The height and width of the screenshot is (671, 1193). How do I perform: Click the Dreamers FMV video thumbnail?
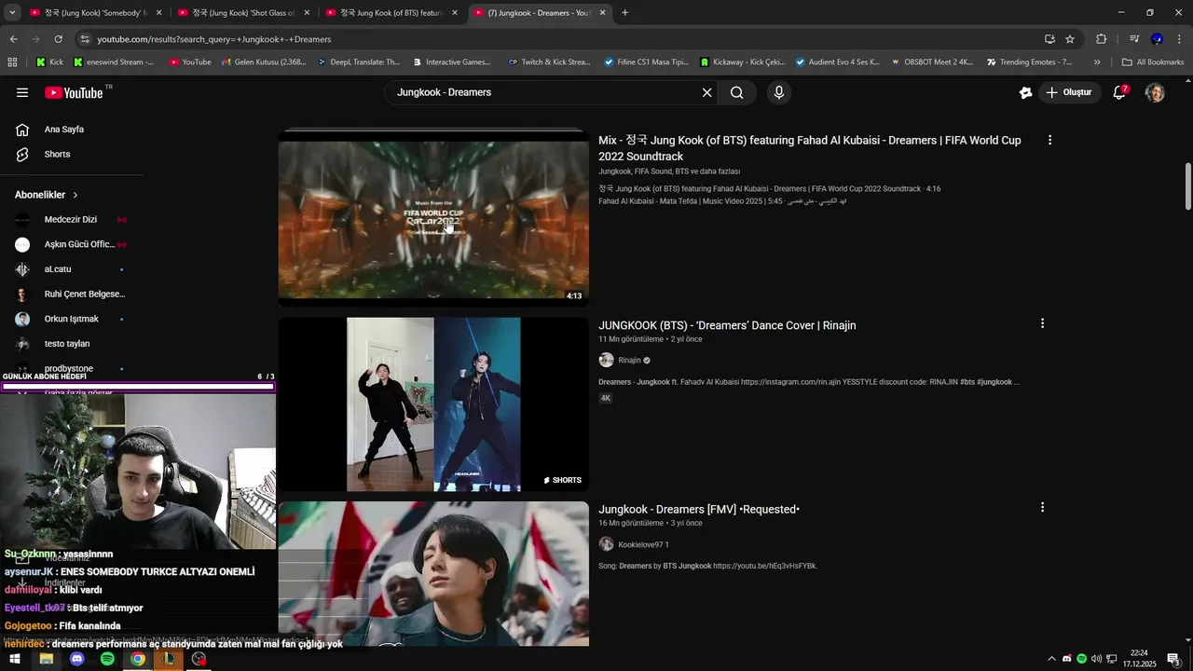(433, 574)
